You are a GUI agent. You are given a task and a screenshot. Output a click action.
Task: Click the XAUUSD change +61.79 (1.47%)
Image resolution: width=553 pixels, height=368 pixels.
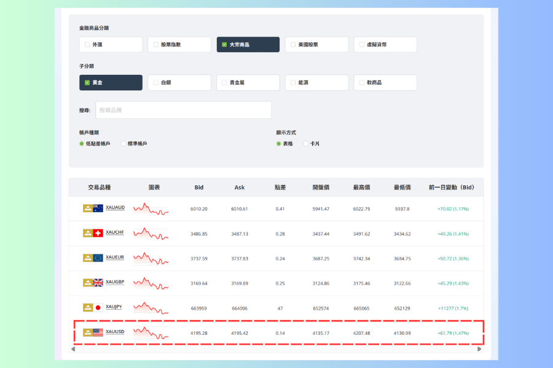453,333
